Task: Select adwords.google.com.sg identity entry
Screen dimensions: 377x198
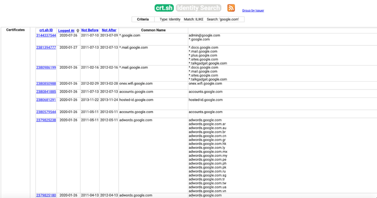Action: point(207,175)
